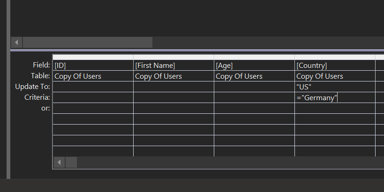Click Table cell under [Country] column

click(335, 76)
